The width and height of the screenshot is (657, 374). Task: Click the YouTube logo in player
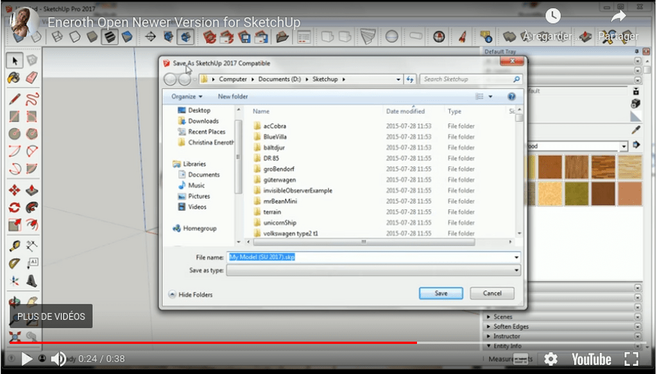(x=592, y=359)
